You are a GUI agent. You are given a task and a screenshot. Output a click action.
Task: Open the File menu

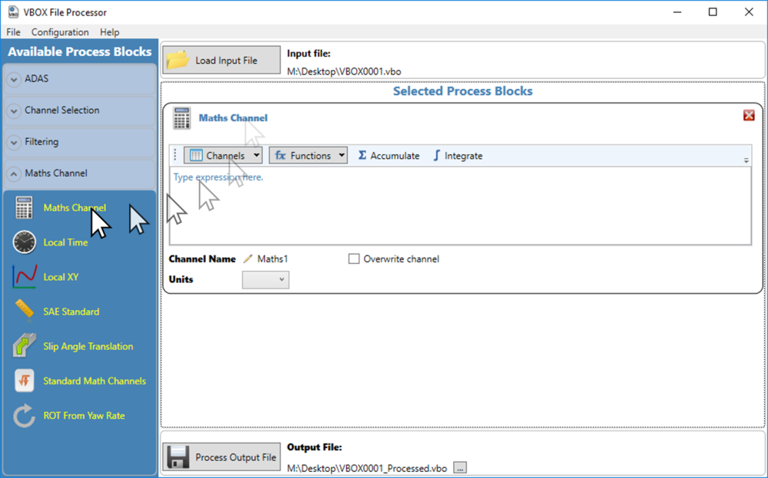(x=13, y=31)
